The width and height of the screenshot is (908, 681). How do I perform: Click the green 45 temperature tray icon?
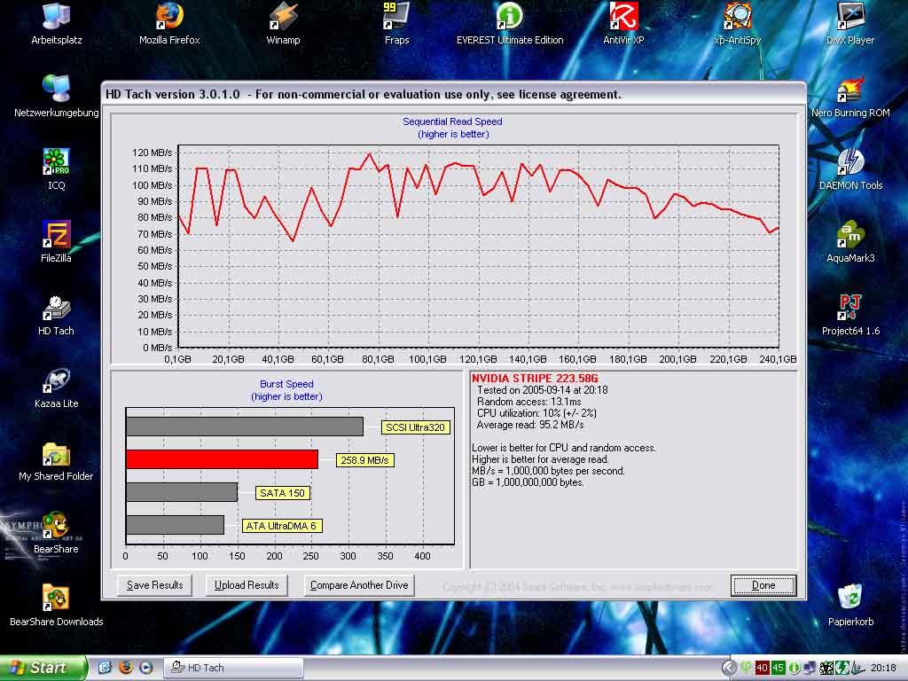[778, 668]
